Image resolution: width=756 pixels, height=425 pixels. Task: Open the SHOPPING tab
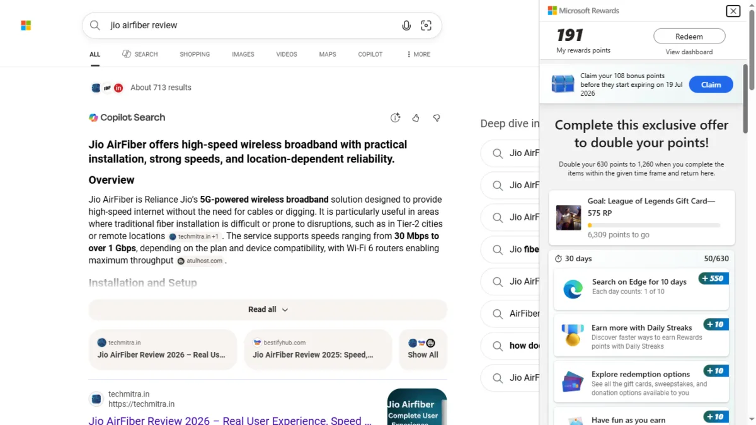coord(195,54)
